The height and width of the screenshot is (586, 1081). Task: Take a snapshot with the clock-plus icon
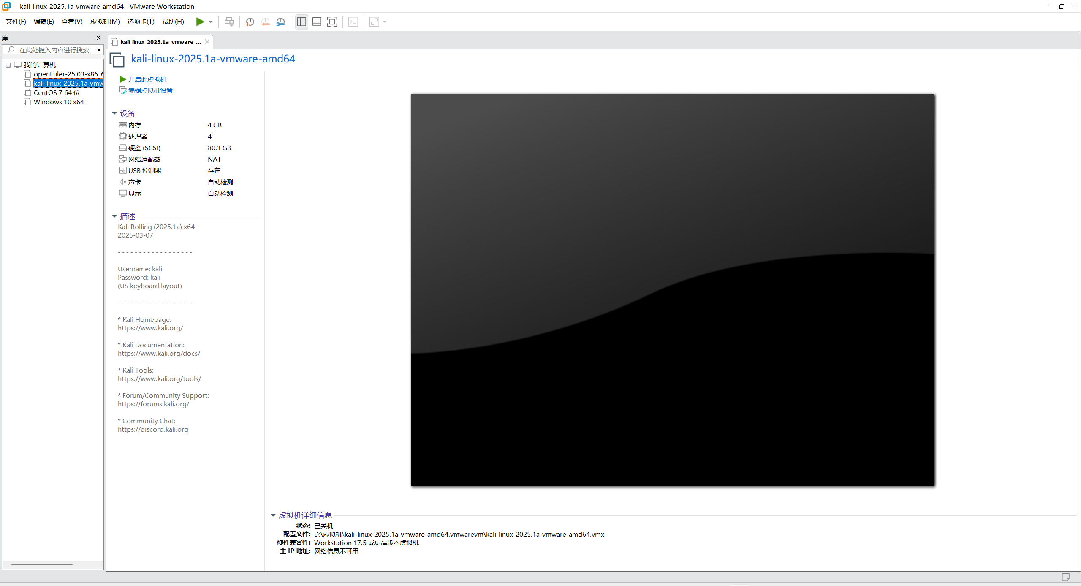point(250,22)
